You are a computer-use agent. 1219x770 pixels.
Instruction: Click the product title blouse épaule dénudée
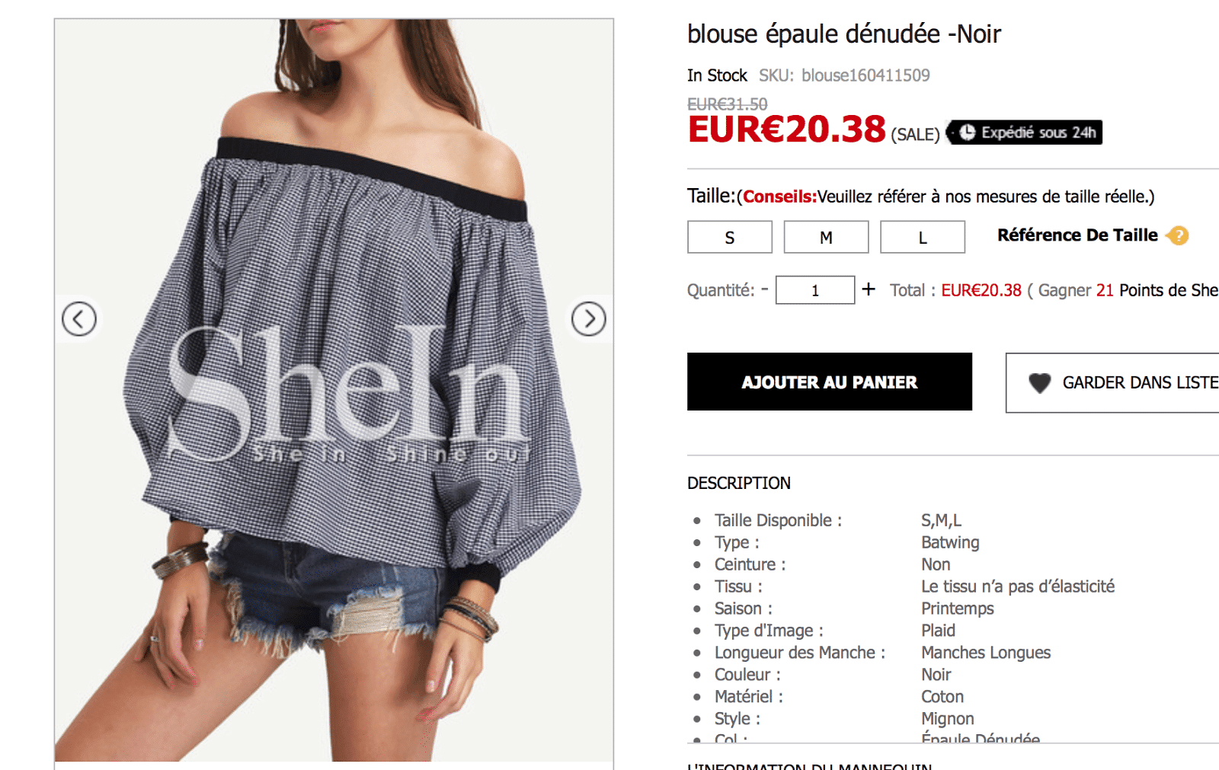pyautogui.click(x=844, y=34)
